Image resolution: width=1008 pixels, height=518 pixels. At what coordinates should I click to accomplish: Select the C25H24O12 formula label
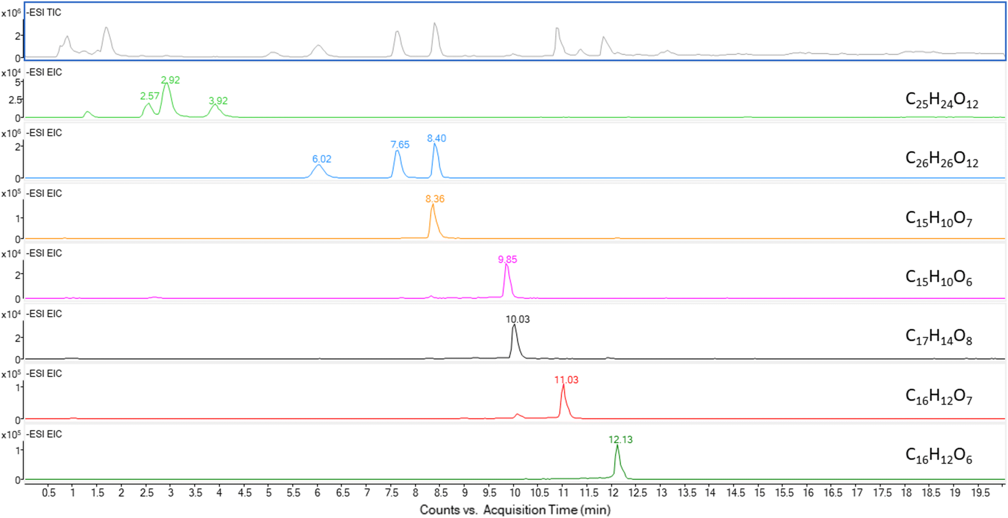[x=942, y=101]
